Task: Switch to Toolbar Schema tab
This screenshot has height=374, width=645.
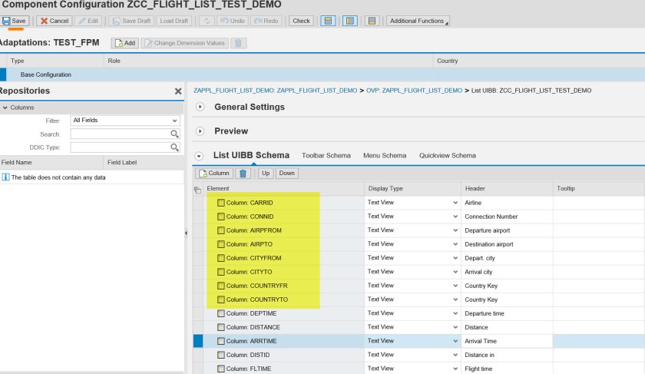Action: tap(326, 156)
